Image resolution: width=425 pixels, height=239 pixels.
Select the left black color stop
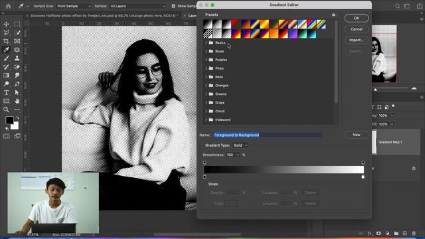coord(205,177)
